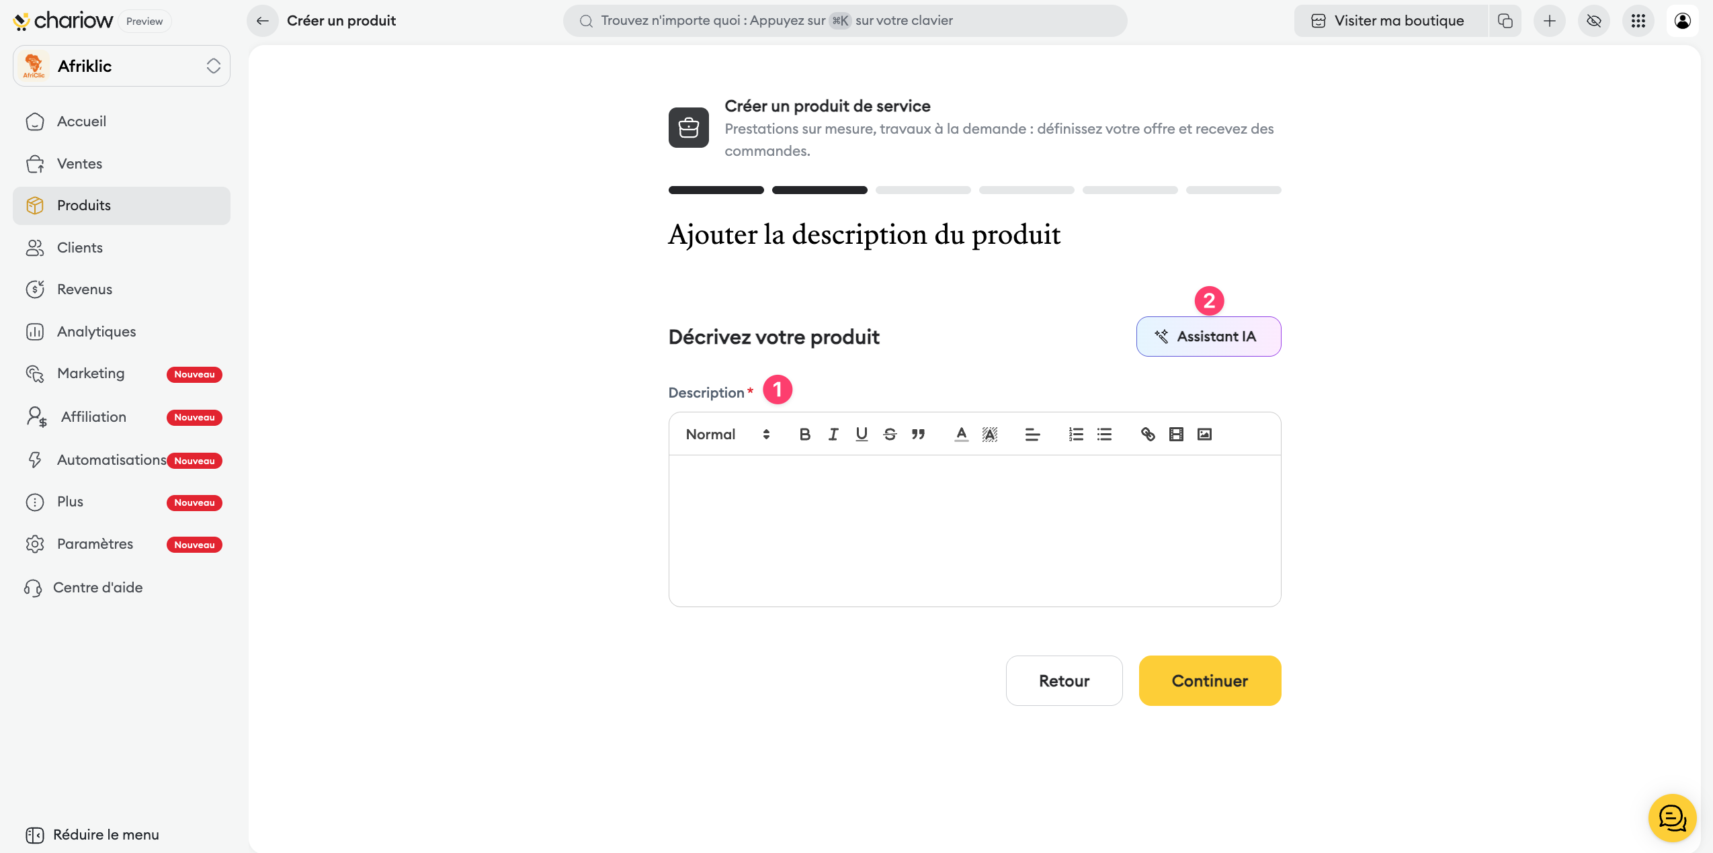Viewport: 1713px width, 853px height.
Task: Toggle bold formatting in editor toolbar
Action: pyautogui.click(x=804, y=435)
